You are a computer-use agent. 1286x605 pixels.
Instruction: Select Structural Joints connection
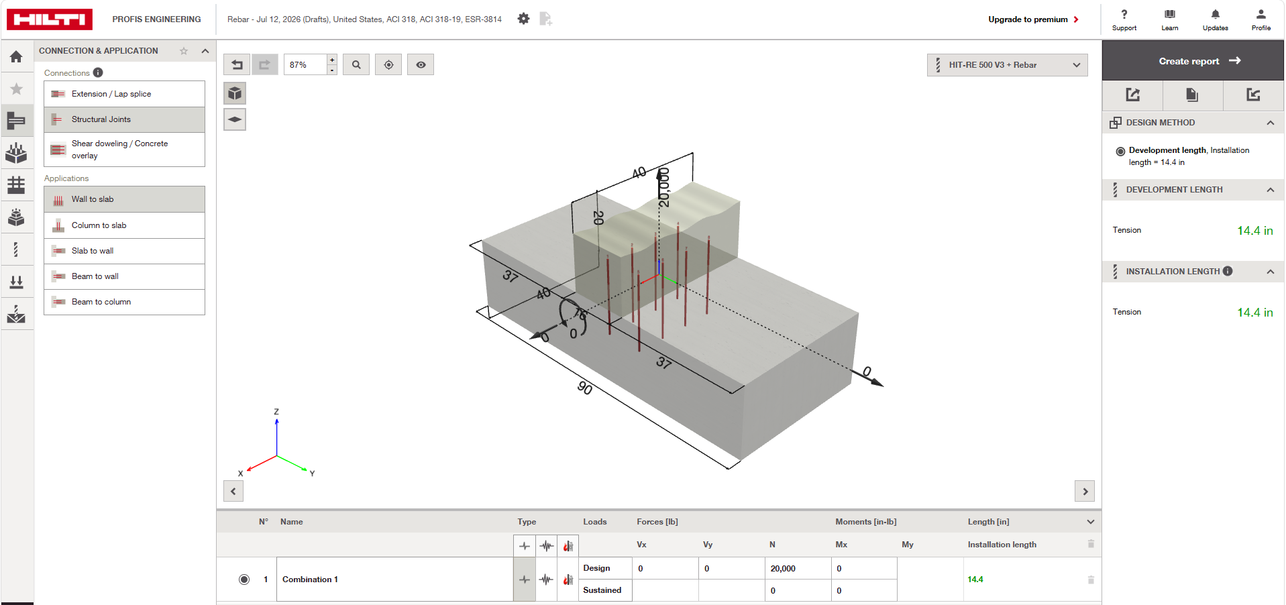coord(124,119)
